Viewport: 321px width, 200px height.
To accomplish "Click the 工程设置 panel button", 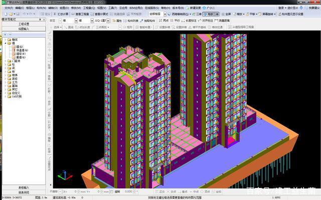I will point(24,24).
